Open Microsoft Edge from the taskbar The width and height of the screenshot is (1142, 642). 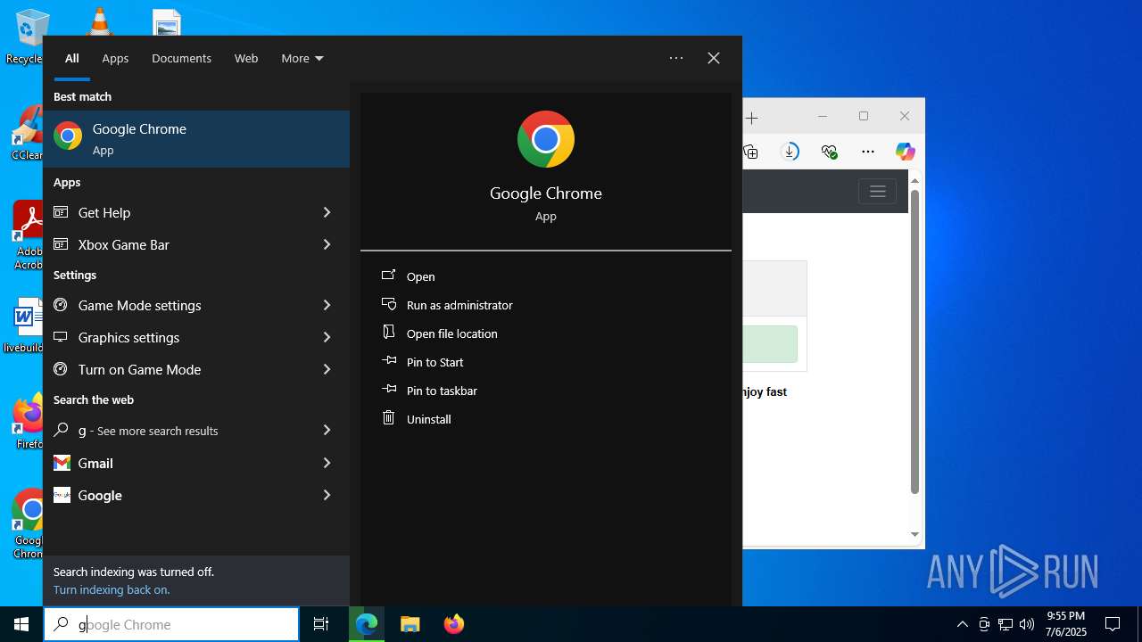(x=367, y=624)
